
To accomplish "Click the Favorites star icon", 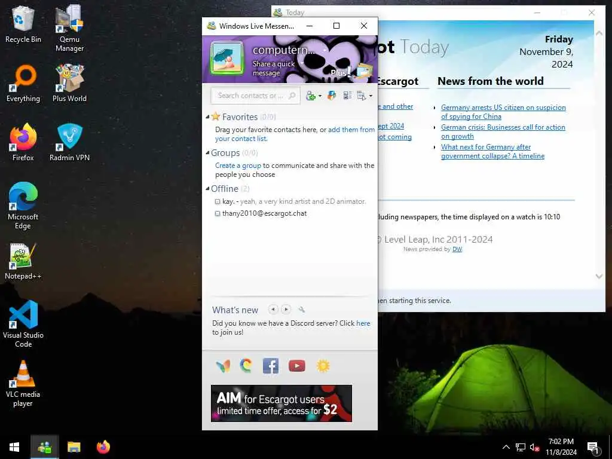I will click(x=216, y=117).
